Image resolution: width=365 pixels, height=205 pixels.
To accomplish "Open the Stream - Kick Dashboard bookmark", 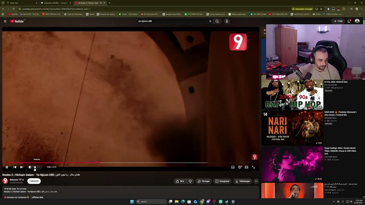I will (x=129, y=14).
